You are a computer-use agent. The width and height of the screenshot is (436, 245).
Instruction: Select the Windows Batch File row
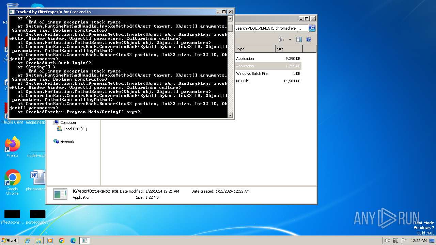point(268,73)
